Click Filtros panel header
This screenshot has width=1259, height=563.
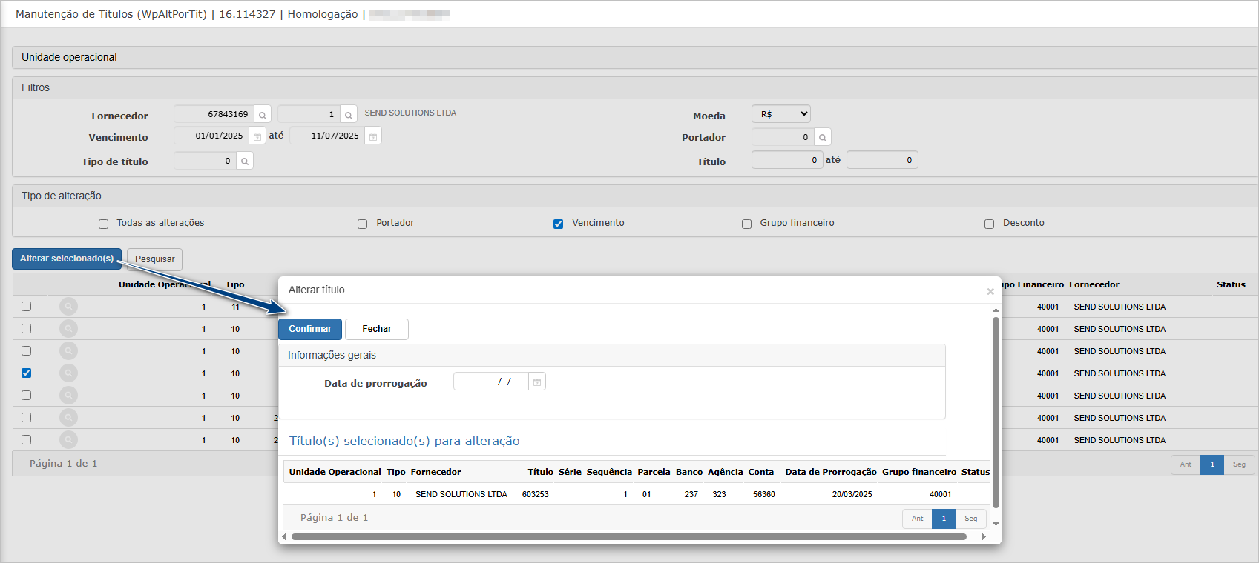point(634,87)
